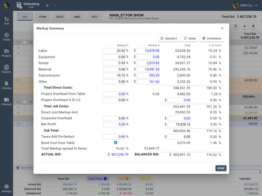Edit the Rental markup dollar field 2,073.83
Image resolution: width=262 pixels, height=196 pixels.
click(x=148, y=63)
